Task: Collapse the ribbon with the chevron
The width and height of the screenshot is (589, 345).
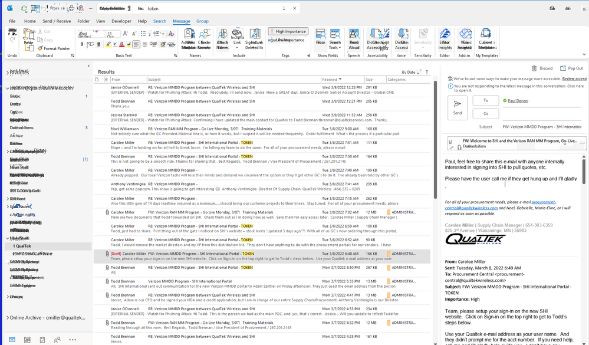Action: [584, 54]
